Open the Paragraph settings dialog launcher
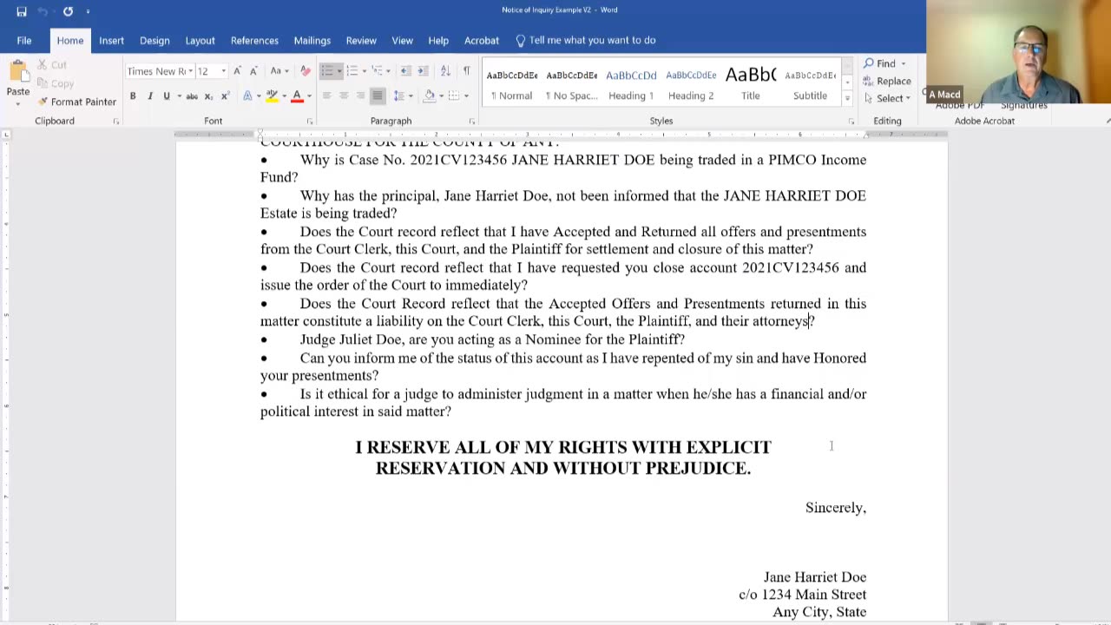 pos(472,122)
